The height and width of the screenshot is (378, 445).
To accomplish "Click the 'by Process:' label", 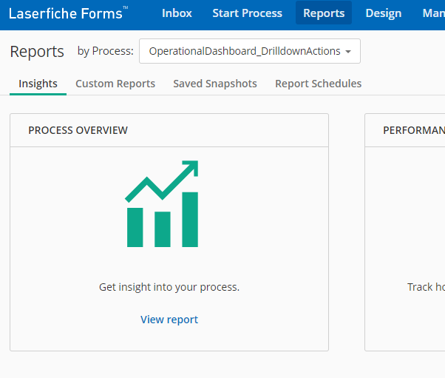I will point(105,51).
